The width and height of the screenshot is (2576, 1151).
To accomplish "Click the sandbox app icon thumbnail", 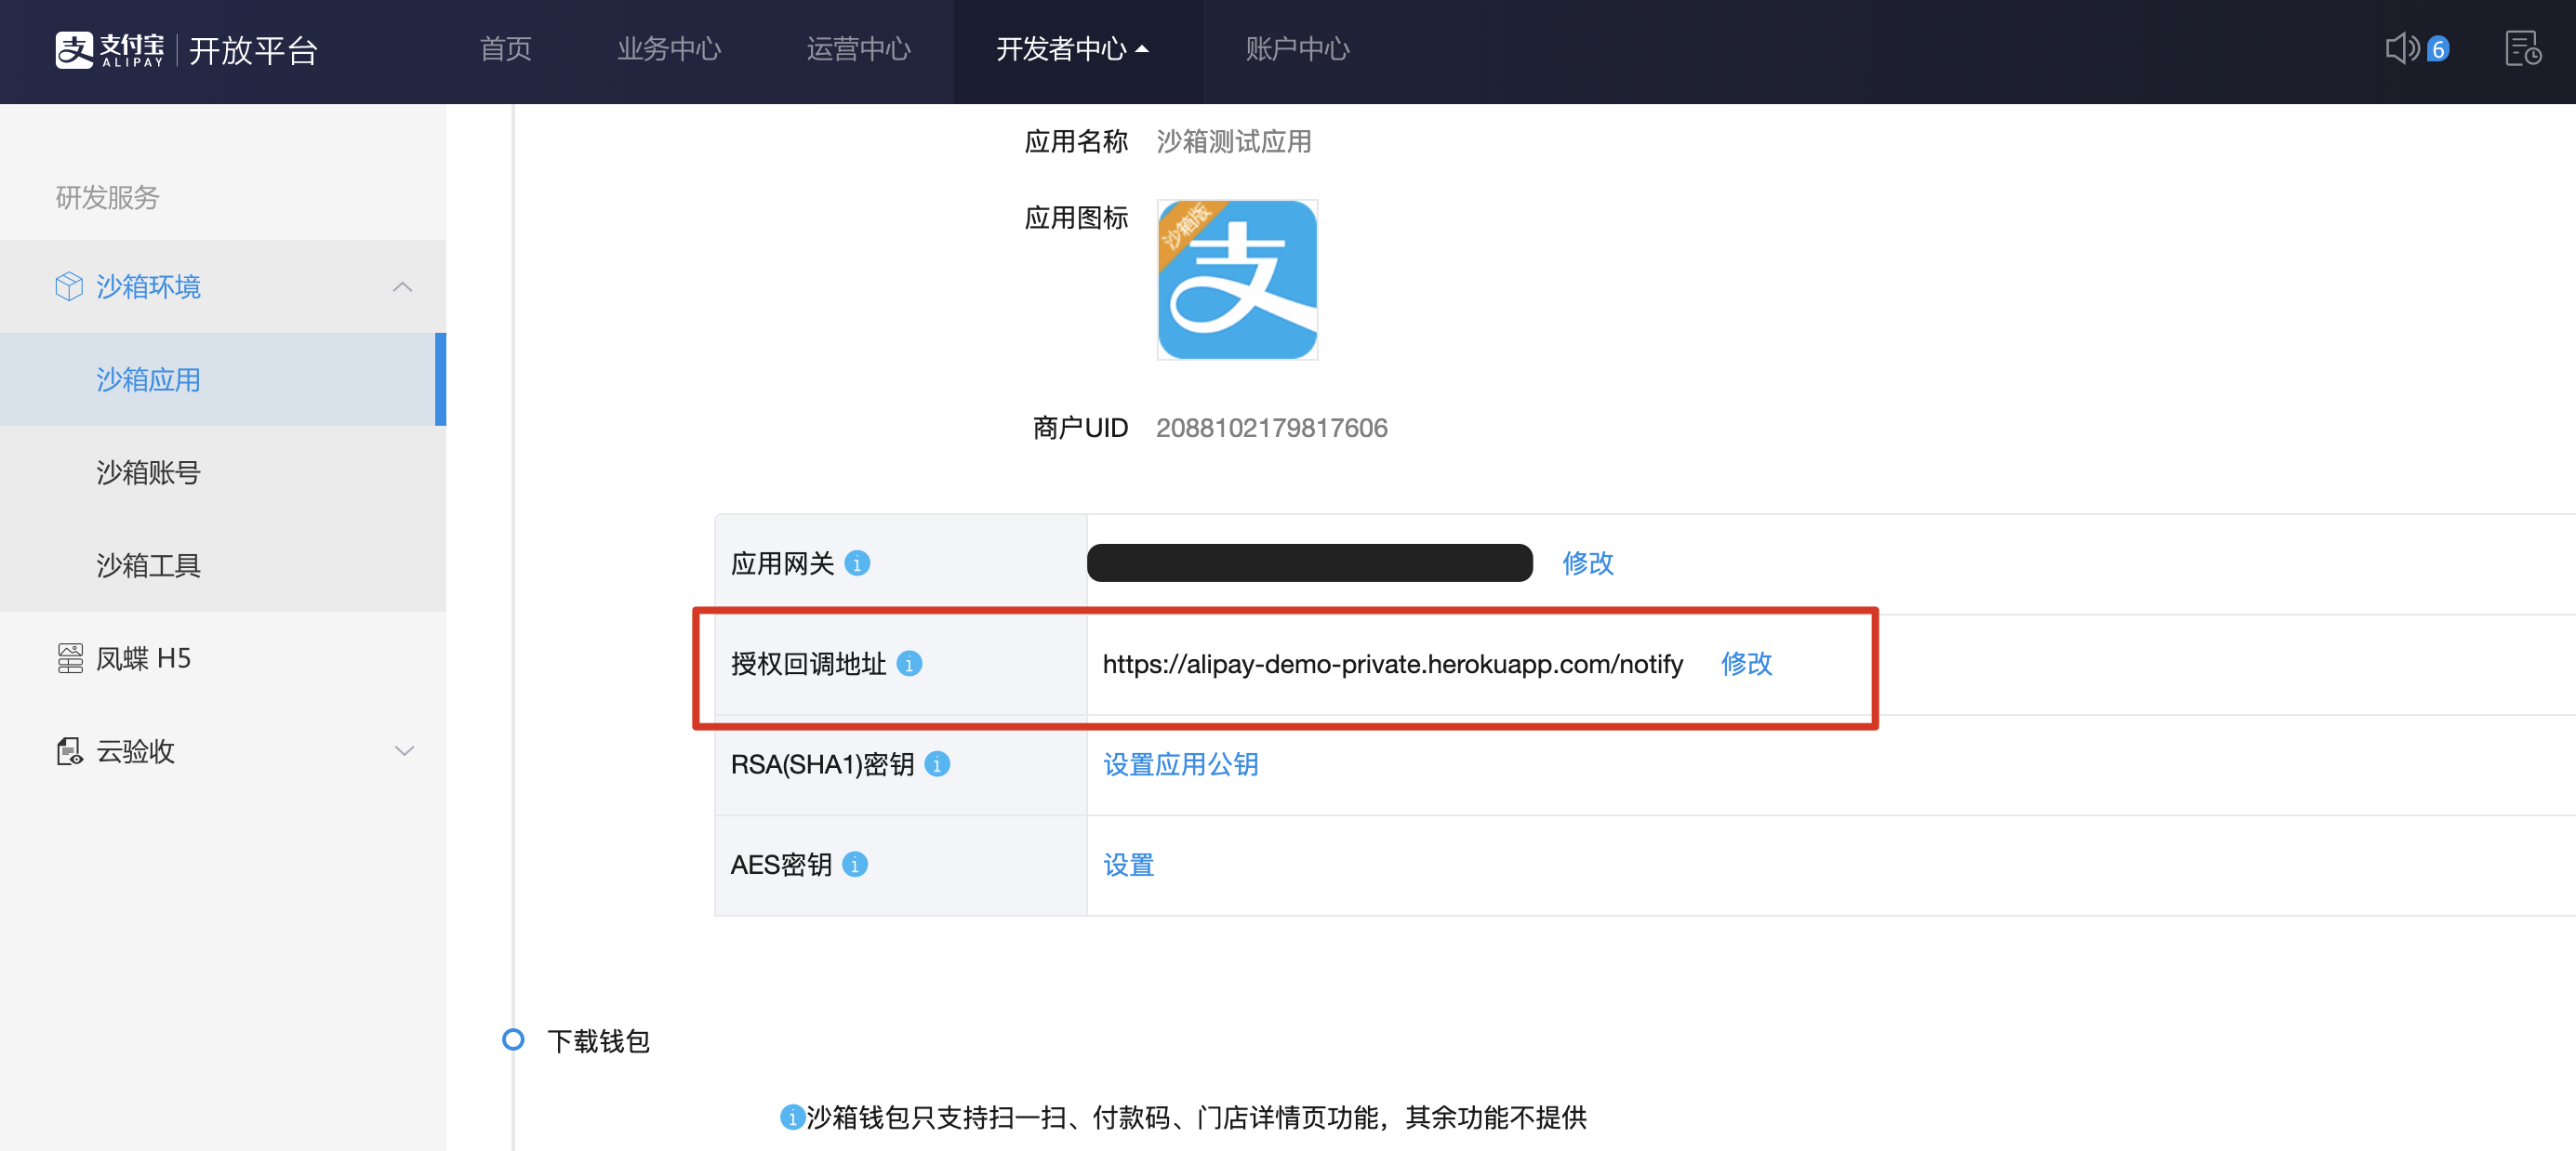I will pyautogui.click(x=1237, y=280).
